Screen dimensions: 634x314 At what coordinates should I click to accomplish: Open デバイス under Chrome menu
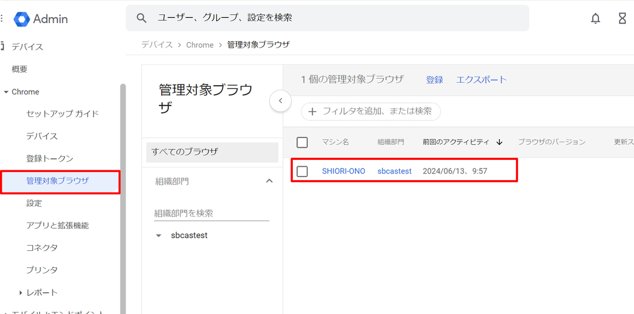click(x=42, y=136)
